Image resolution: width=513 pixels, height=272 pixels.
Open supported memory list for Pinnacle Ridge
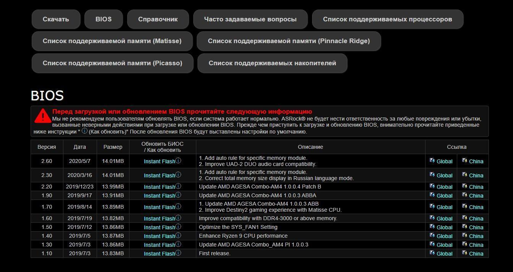point(289,41)
